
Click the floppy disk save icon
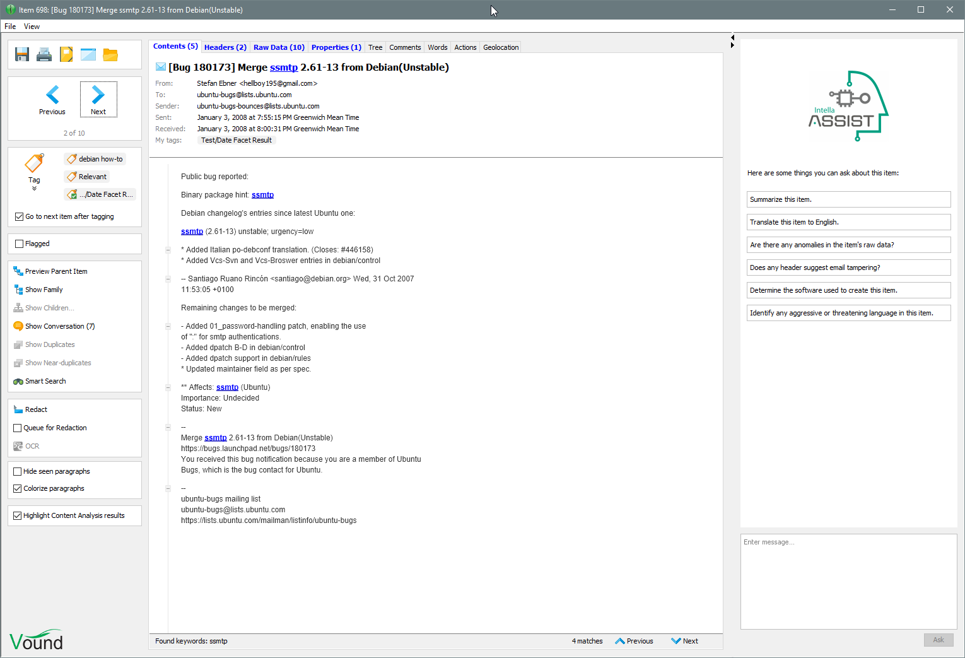[x=22, y=55]
